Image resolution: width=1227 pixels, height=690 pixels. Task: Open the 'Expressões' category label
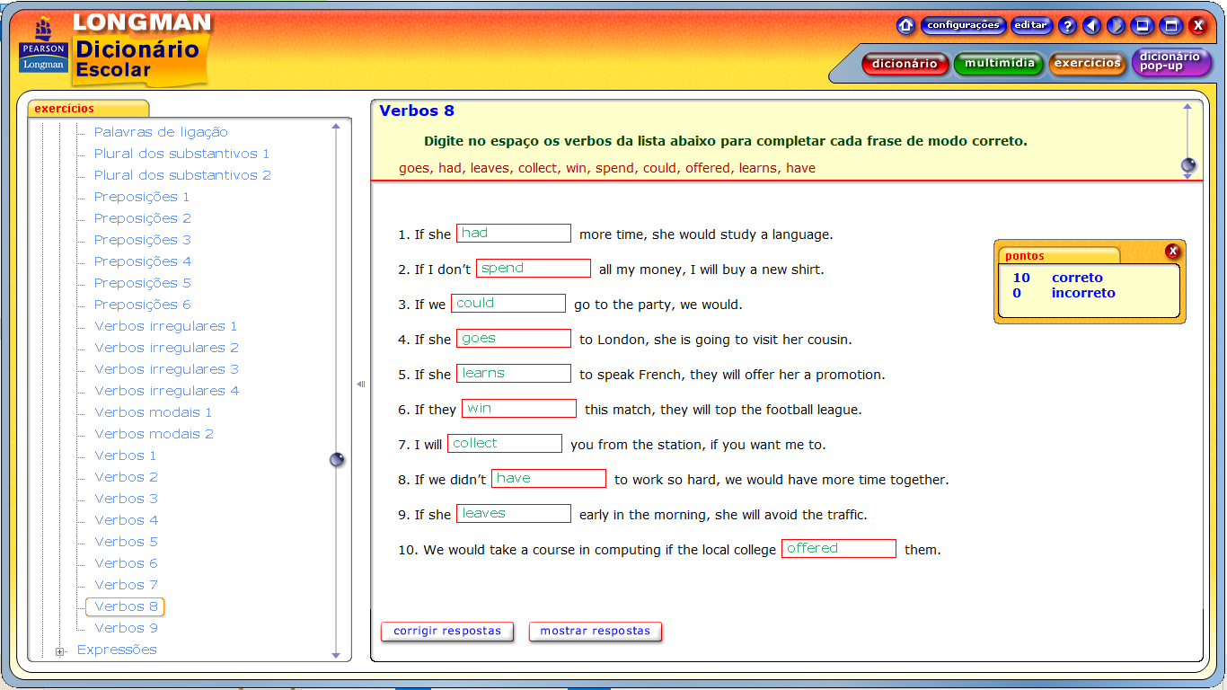(x=117, y=650)
